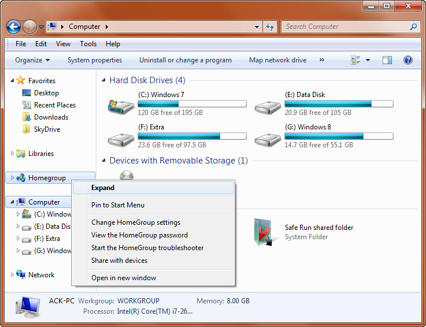Click Uninstall or change a program
Screen dimensions: 426x327
coord(186,60)
